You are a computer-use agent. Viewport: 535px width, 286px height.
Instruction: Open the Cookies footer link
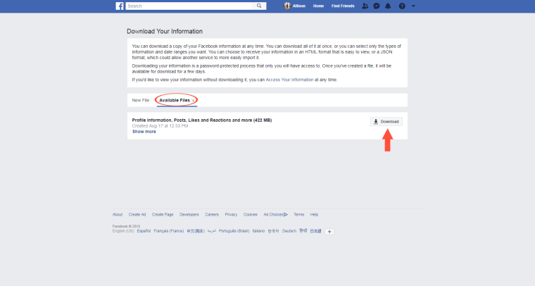(250, 215)
